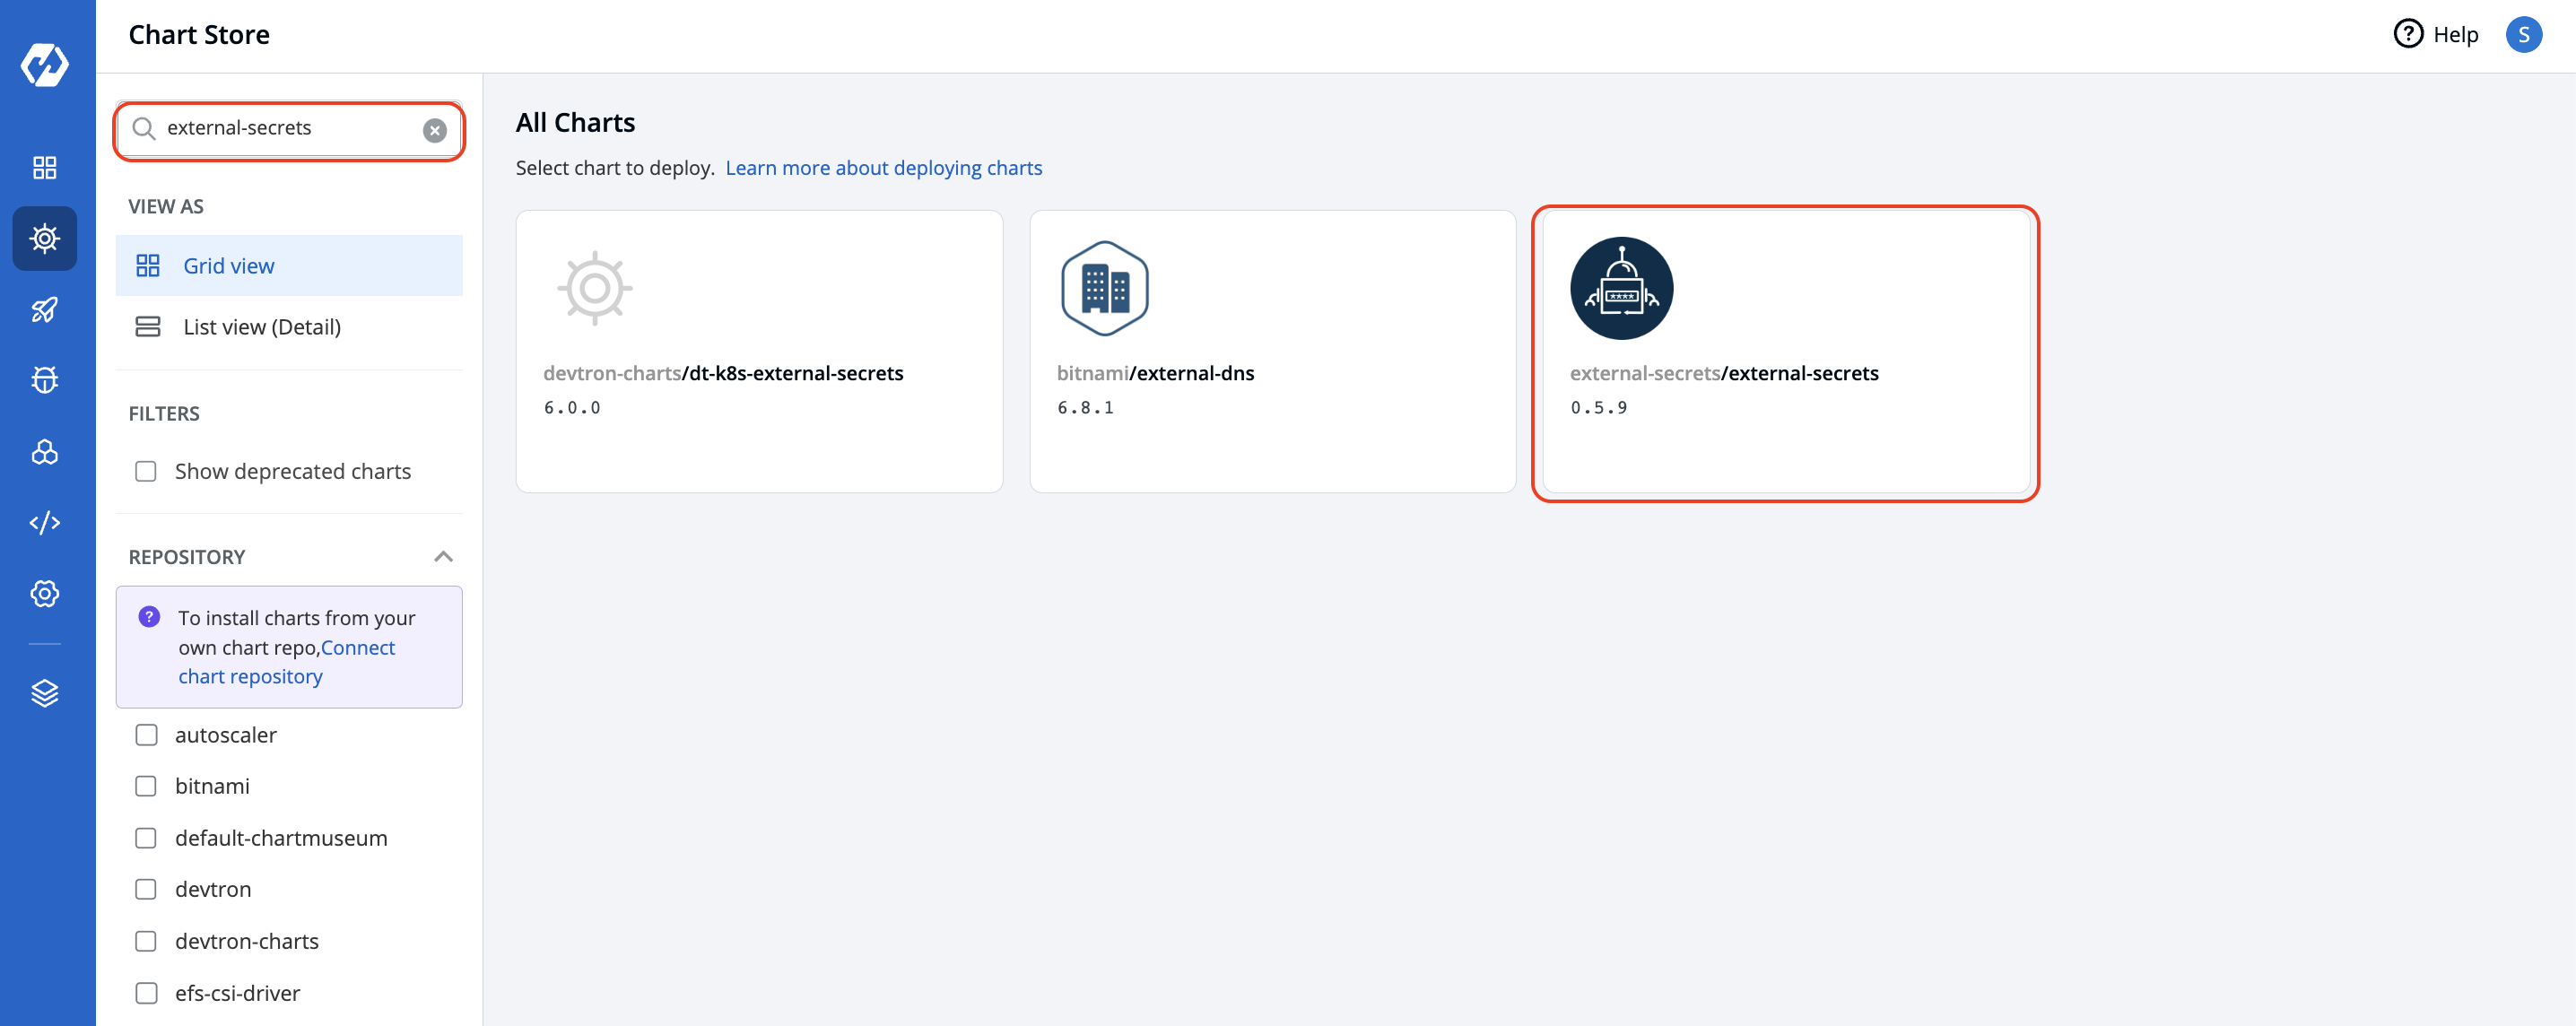
Task: Click the rocket deployment icon in sidebar
Action: (x=44, y=309)
